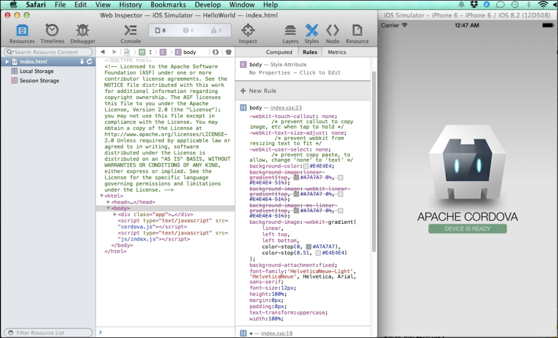
Task: Focus the Search Resource Content field
Action: click(x=49, y=52)
